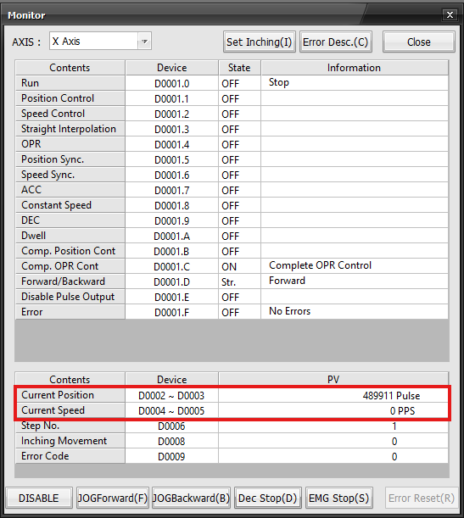Click device cell D0006
Viewport: 464px width, 518px height.
click(171, 426)
